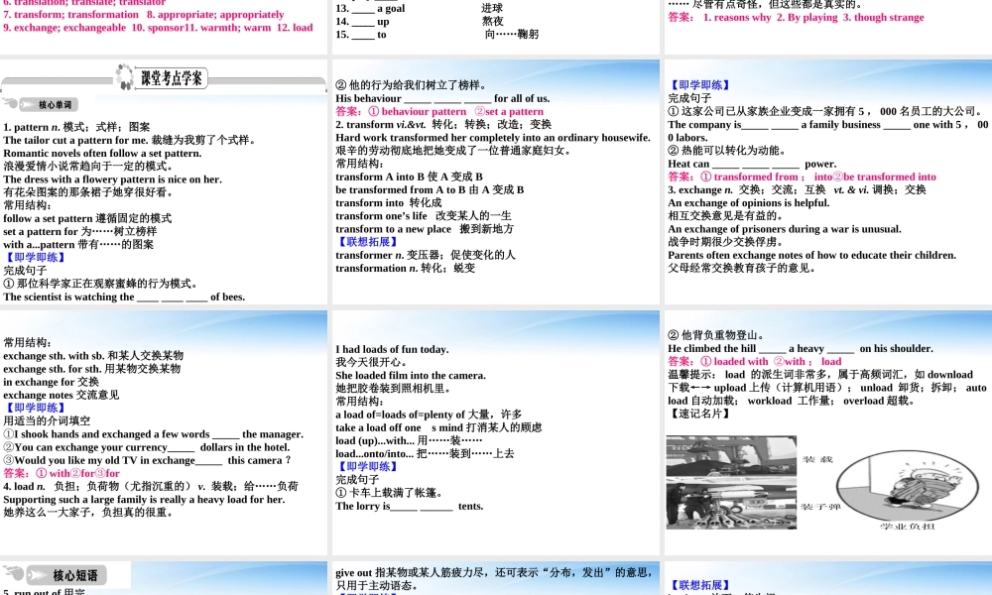Click the 即学即练 label under the pattern section
Screen dimensions: 992x595
pyautogui.click(x=35, y=258)
